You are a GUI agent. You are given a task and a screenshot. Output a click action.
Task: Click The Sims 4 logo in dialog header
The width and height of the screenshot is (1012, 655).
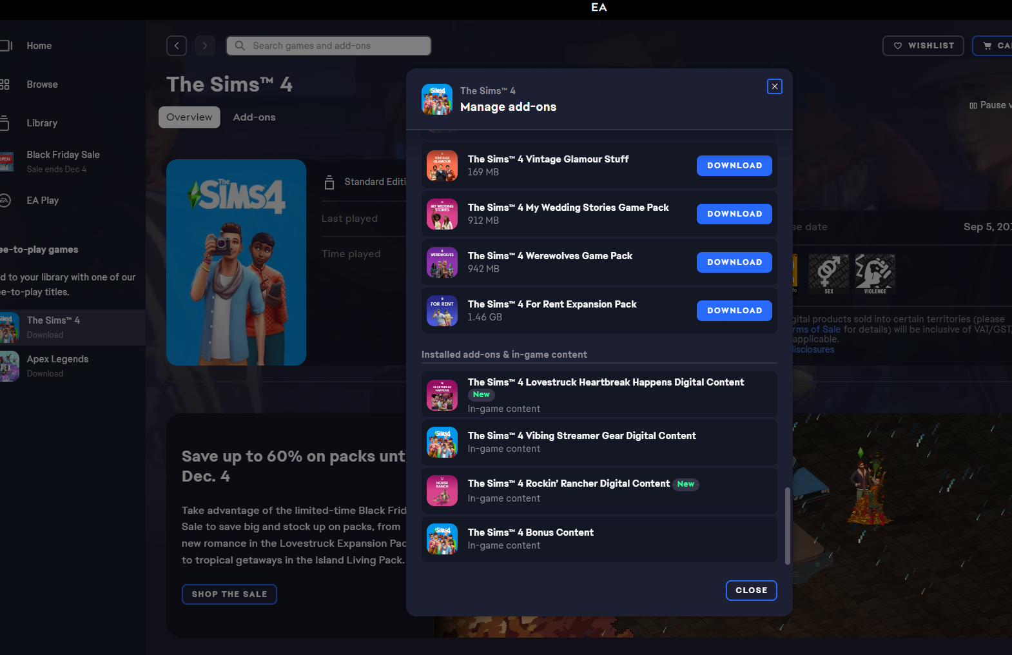click(437, 99)
